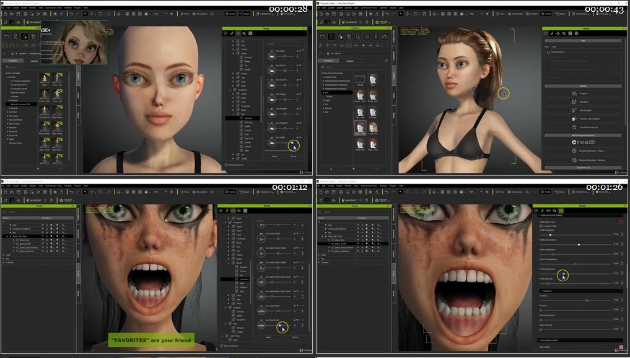The width and height of the screenshot is (630, 358).
Task: Click Eye Height R dial icon, 00:00:28 frame
Action: [272, 128]
